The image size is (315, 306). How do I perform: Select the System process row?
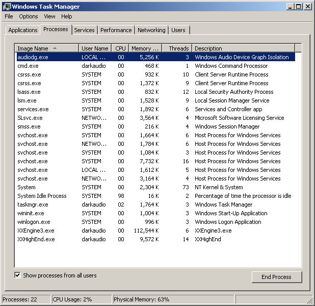155,187
